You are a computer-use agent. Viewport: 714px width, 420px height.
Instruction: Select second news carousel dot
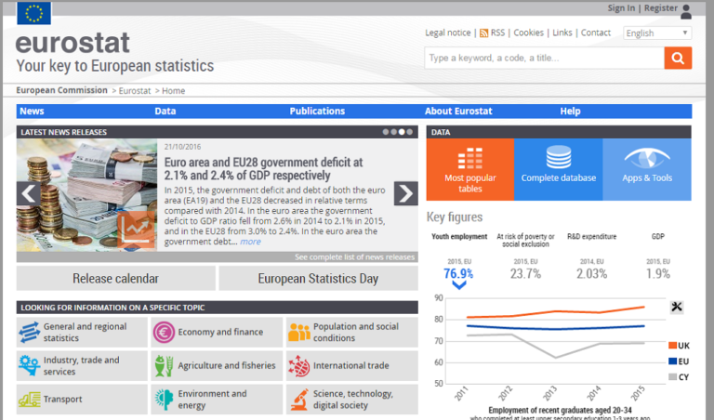pyautogui.click(x=393, y=132)
